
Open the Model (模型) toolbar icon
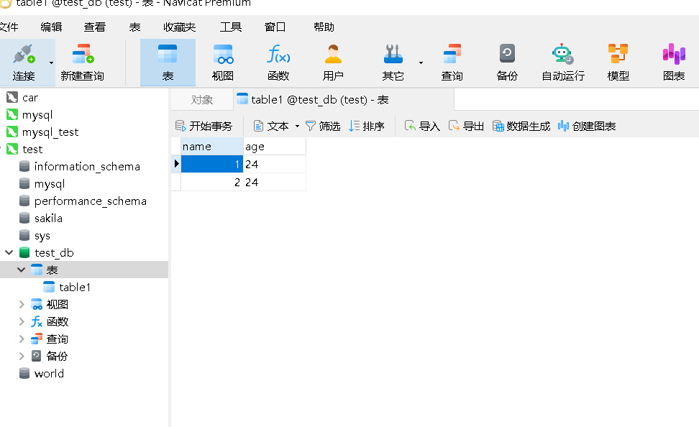pos(618,63)
